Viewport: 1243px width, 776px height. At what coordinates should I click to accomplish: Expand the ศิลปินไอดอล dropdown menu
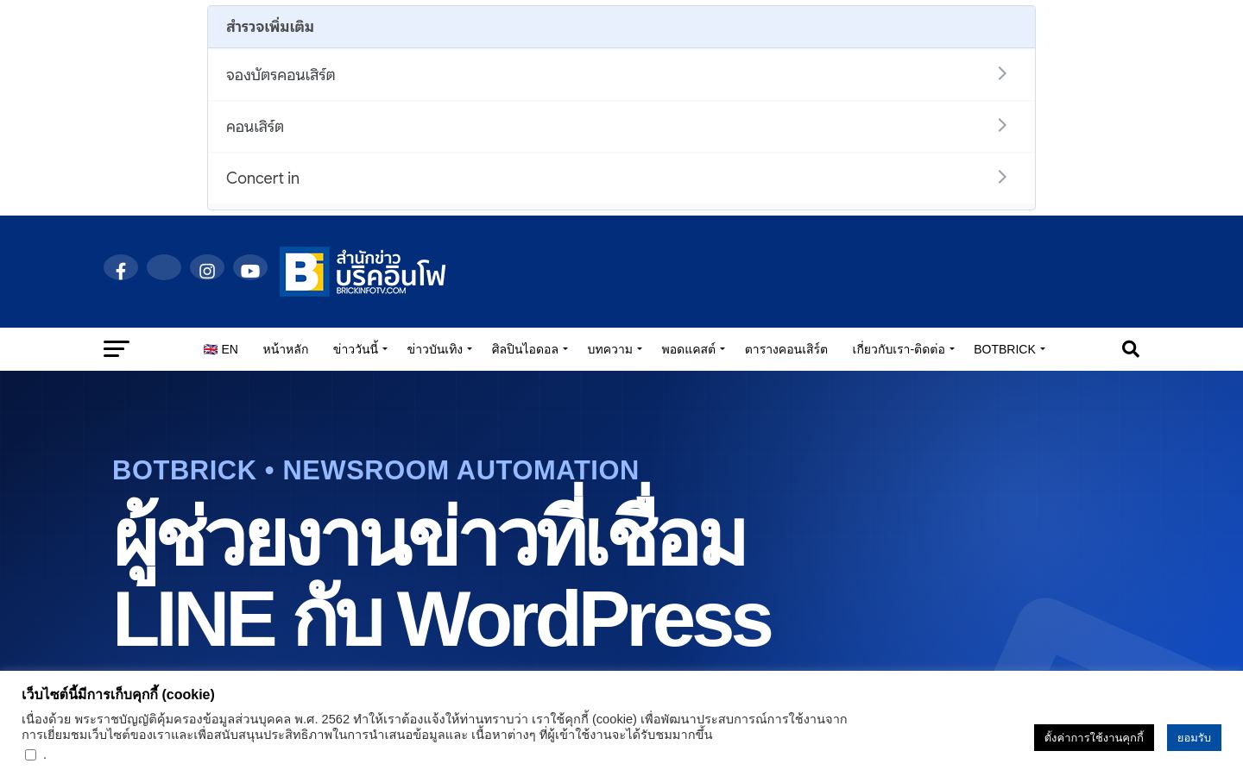tap(529, 349)
